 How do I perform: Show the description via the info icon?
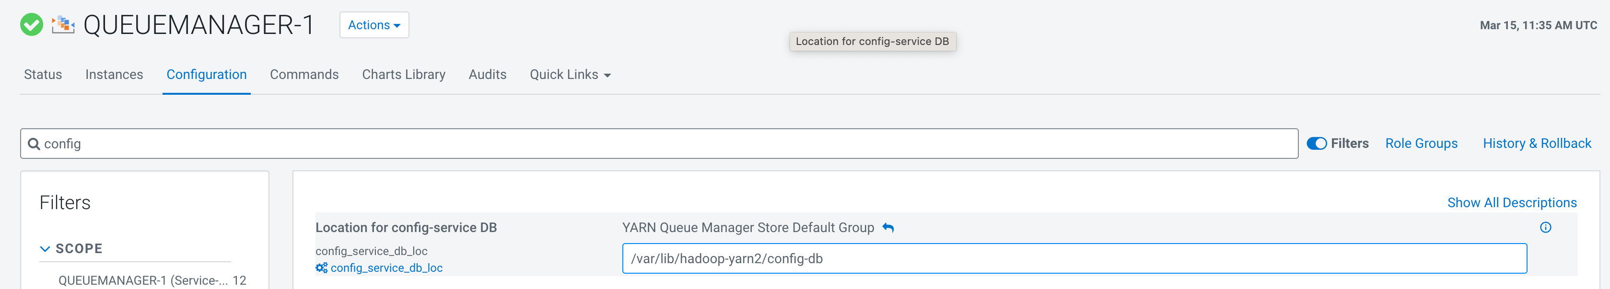pyautogui.click(x=1545, y=228)
